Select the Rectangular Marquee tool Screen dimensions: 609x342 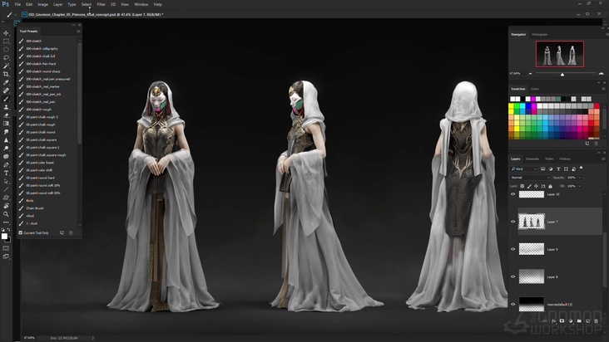point(6,42)
